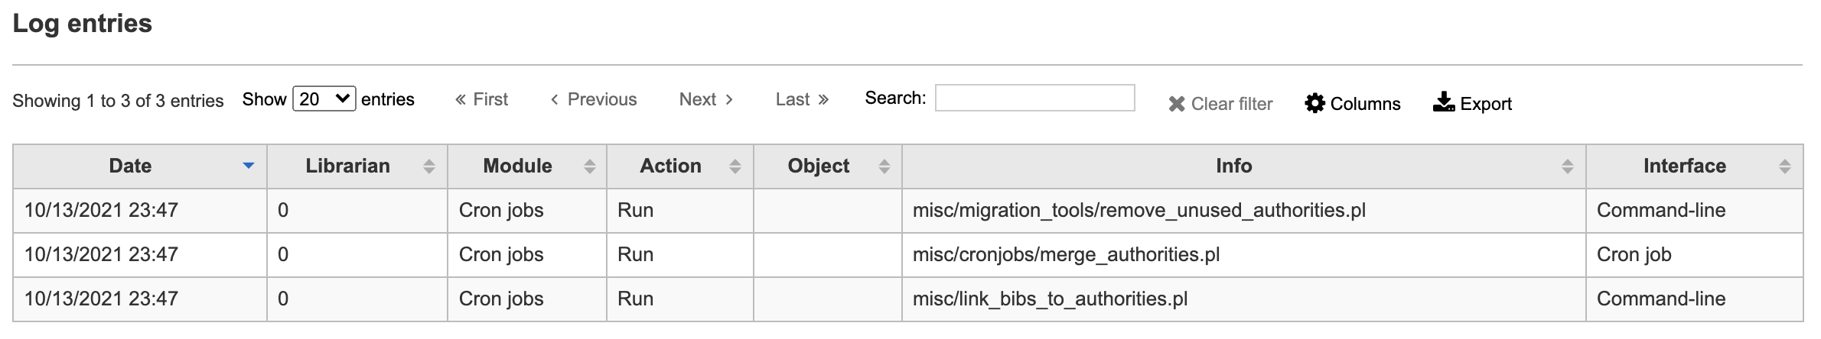The image size is (1821, 339).
Task: Click the Columns gear icon
Action: [1314, 103]
